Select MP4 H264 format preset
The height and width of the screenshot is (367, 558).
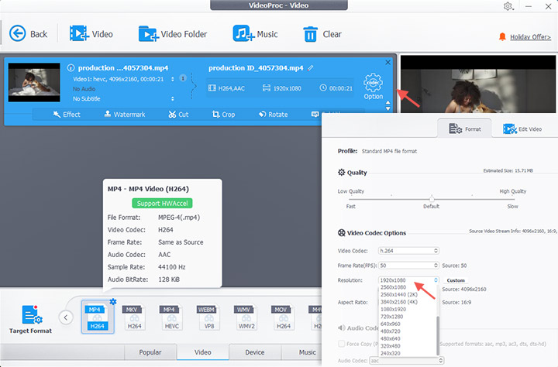click(x=98, y=317)
